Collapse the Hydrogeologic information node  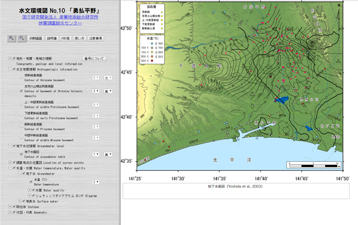[10, 69]
